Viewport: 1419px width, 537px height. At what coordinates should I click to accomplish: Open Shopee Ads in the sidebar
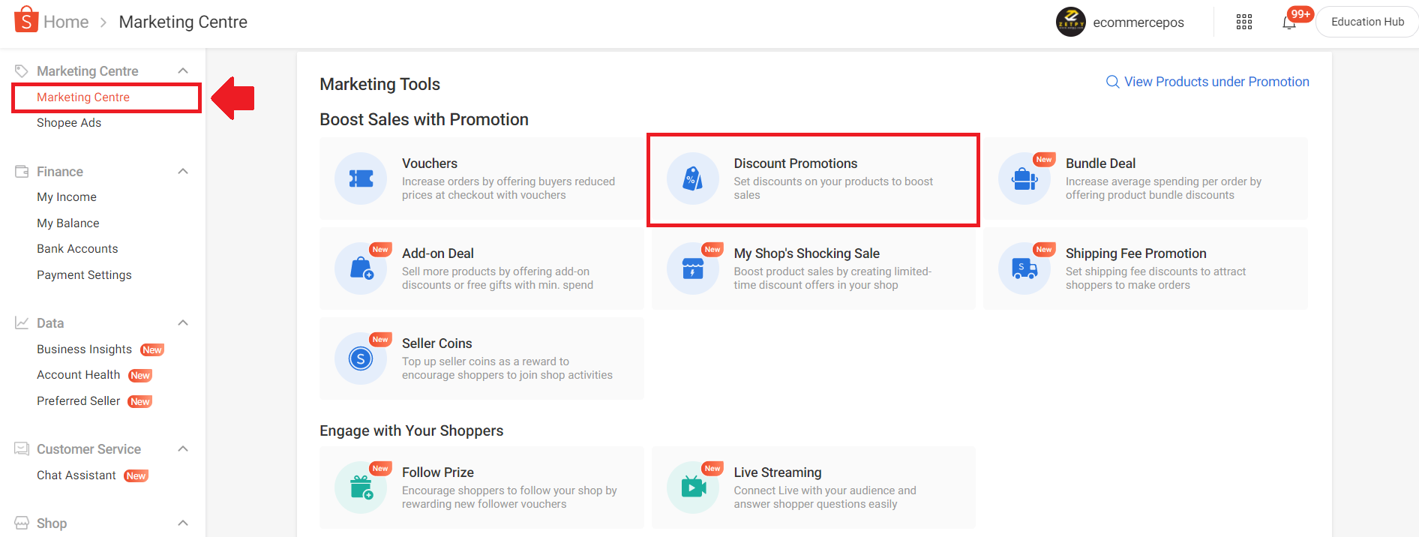point(69,123)
